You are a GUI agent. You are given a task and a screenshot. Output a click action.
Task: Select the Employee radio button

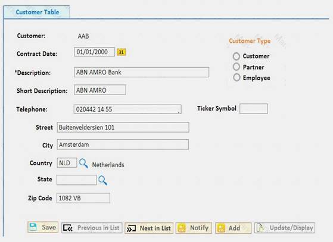[236, 77]
